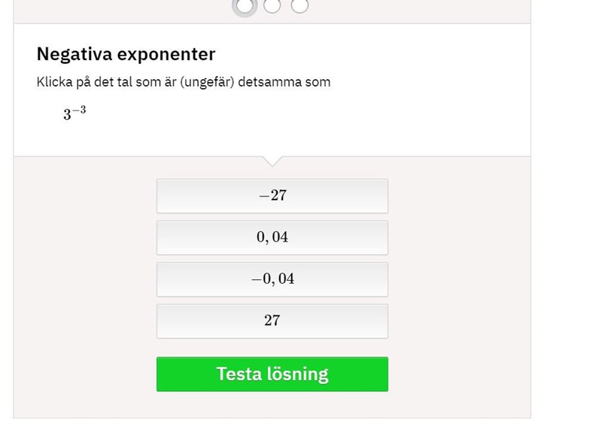This screenshot has width=602, height=438.
Task: Pick the answer −0,04
Action: (x=272, y=279)
